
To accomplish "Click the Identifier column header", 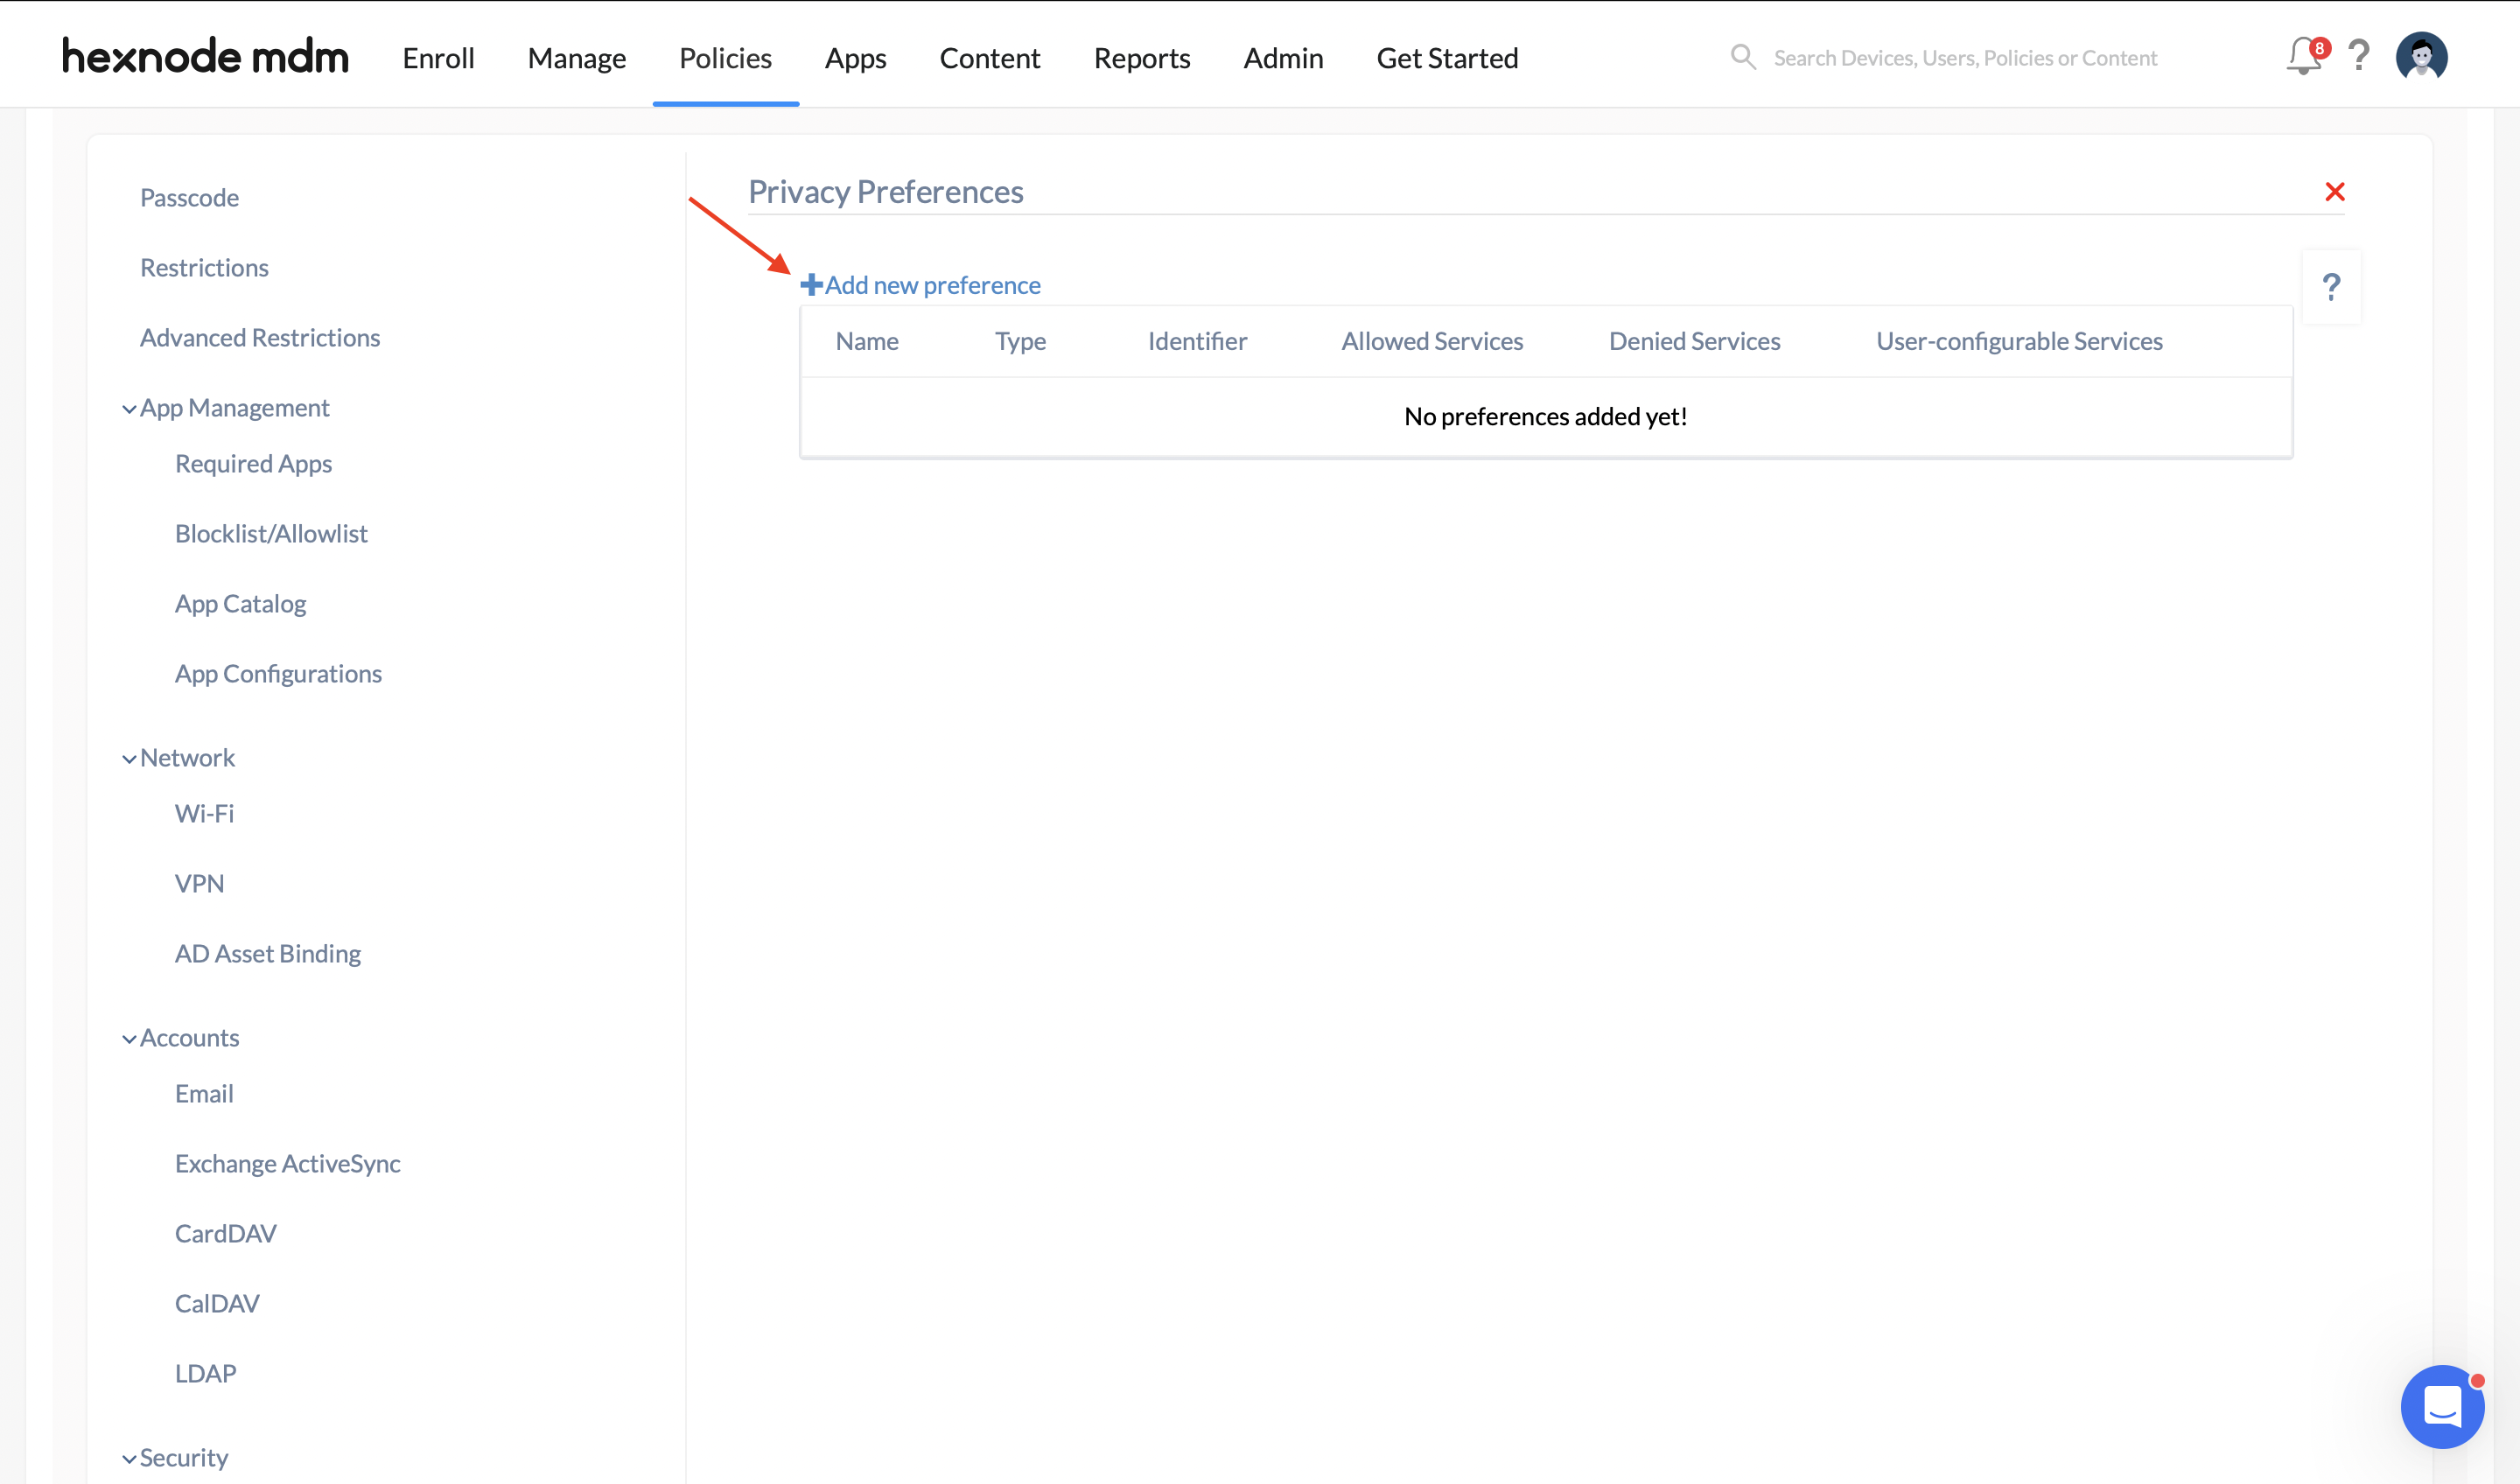I will 1197,341.
